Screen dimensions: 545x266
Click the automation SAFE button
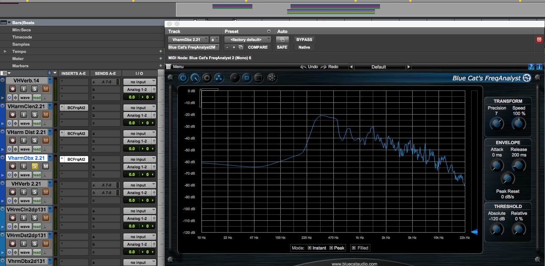282,47
